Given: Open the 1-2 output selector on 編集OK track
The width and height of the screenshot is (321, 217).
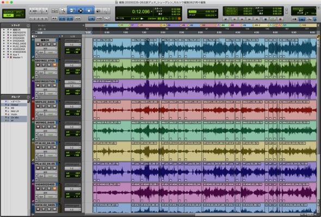Looking at the screenshot, I should 73,45.
